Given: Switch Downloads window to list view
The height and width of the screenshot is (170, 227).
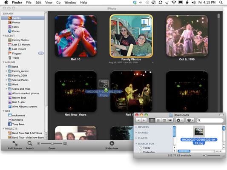Looking at the screenshot, I should pos(158,120).
